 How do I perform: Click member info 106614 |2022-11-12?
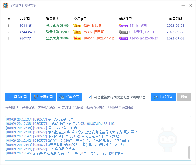tap(98, 38)
